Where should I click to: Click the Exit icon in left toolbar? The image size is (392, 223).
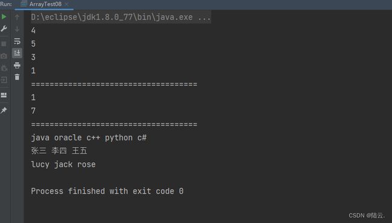(x=4, y=80)
